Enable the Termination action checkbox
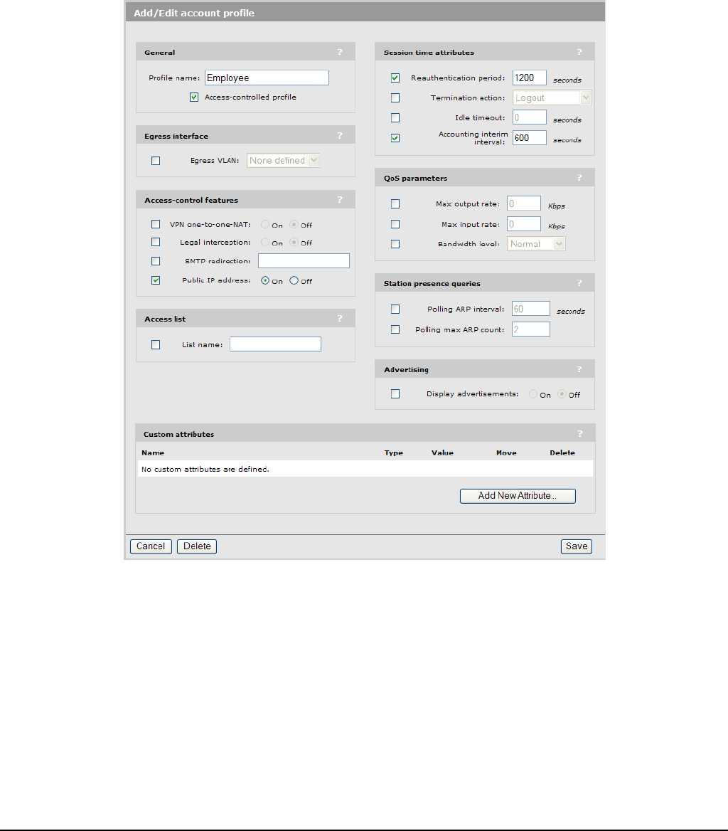Viewport: 728px width, 831px height. pos(395,98)
